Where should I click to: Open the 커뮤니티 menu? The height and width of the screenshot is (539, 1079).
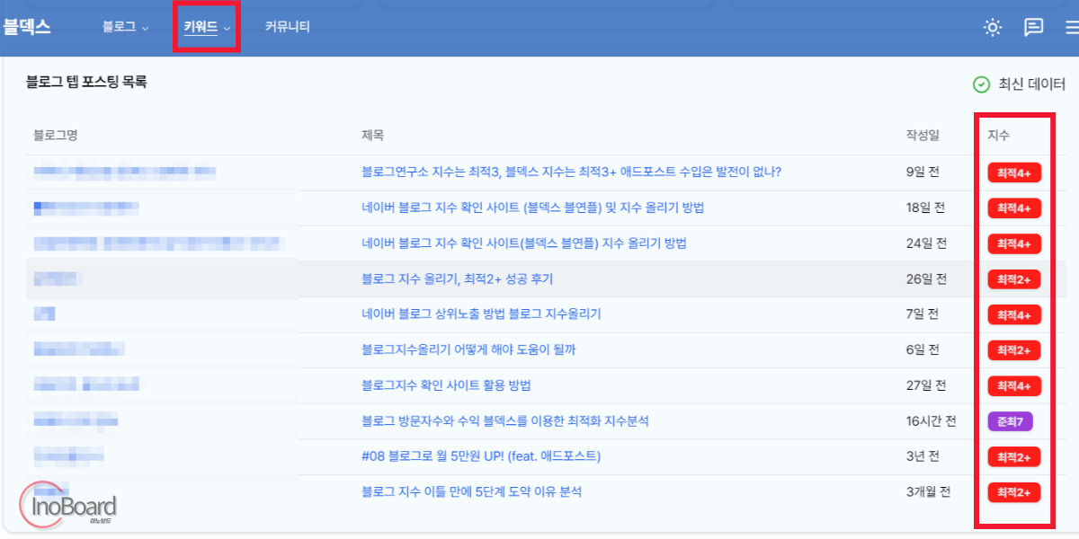[287, 27]
